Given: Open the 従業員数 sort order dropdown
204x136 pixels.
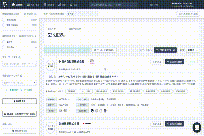Looking at the screenshot, I should [x=192, y=50].
